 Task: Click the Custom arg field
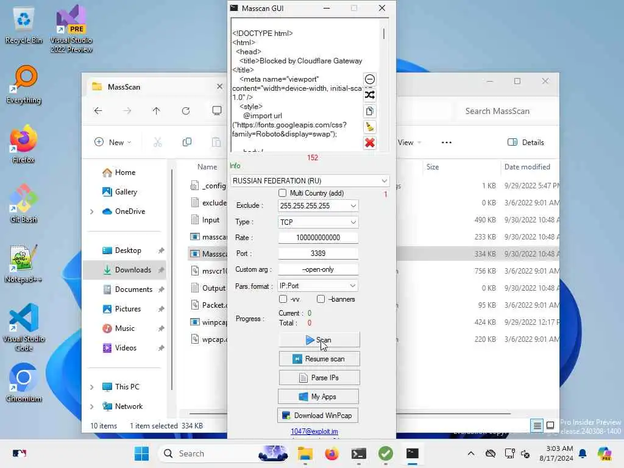(318, 269)
